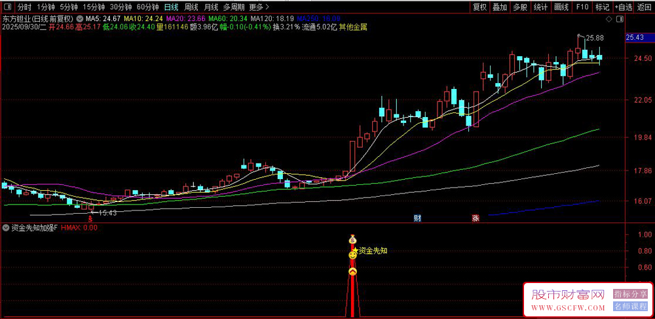Select the 5分钟 period tab
The width and height of the screenshot is (655, 319).
tap(68, 7)
